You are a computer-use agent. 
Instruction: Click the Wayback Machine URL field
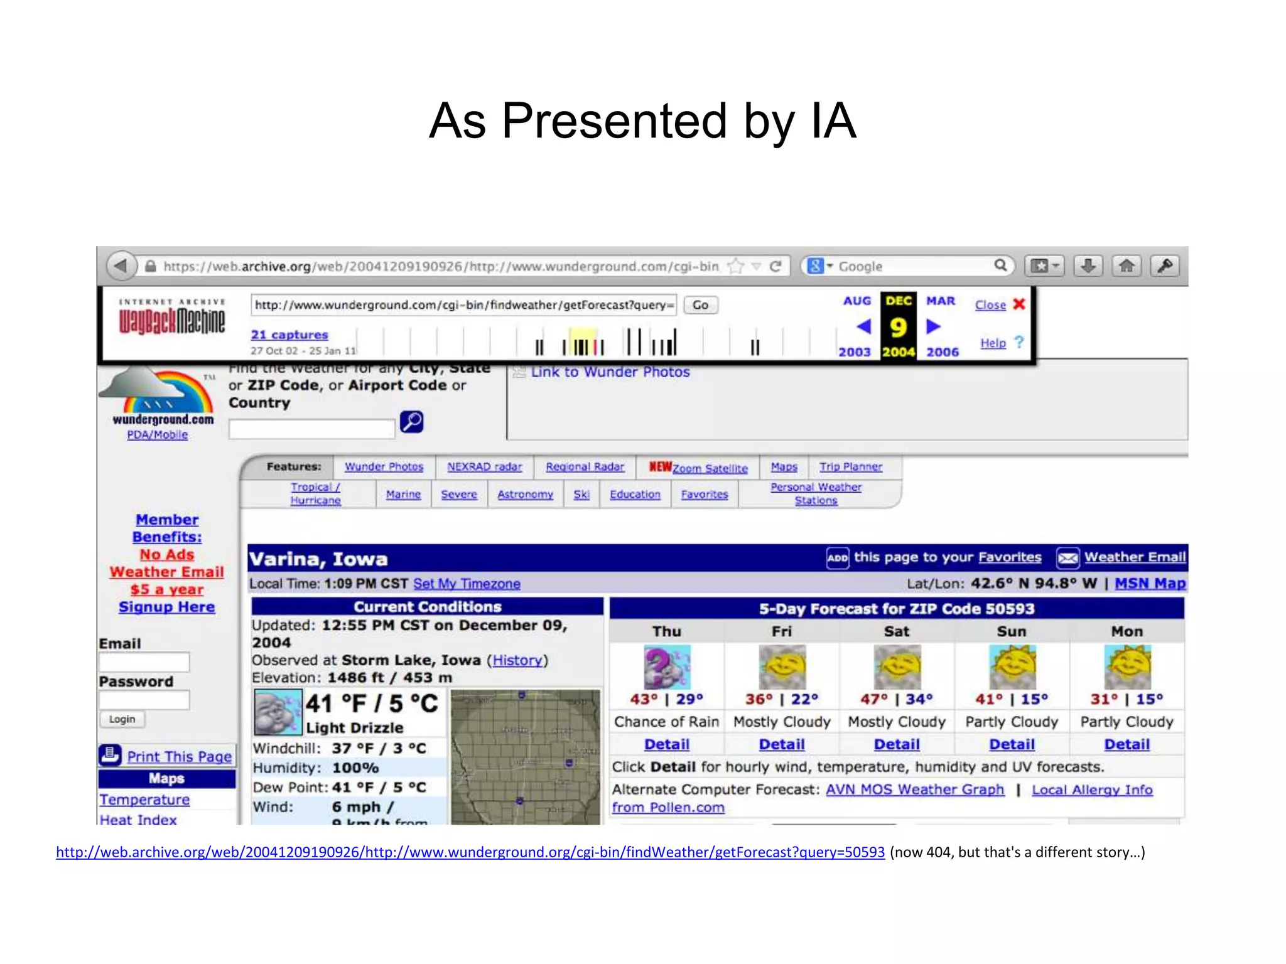click(x=463, y=305)
